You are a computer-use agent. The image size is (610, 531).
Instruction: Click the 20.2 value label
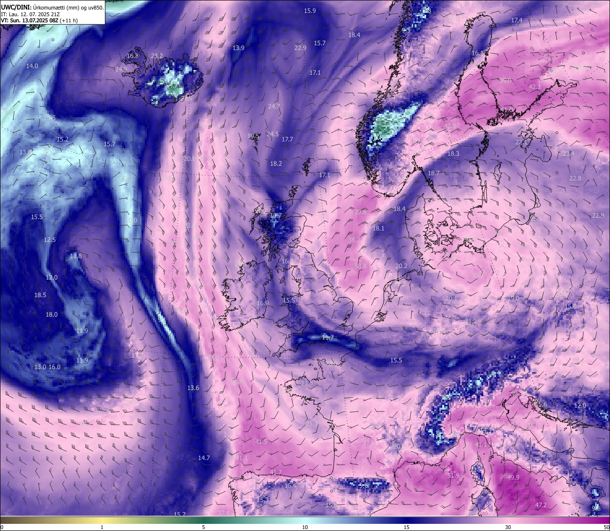401,266
